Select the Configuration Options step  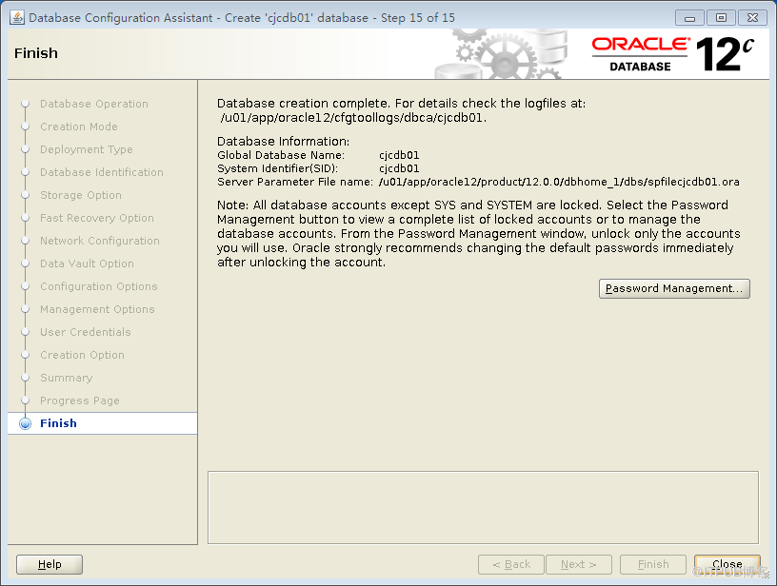[99, 286]
